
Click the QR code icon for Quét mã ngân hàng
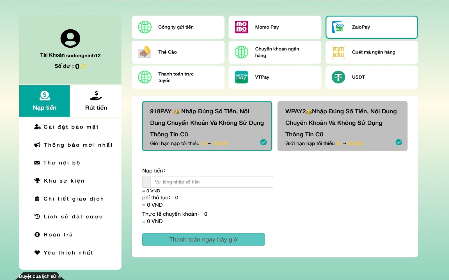(338, 52)
